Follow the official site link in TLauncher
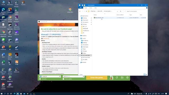 tap(46, 39)
